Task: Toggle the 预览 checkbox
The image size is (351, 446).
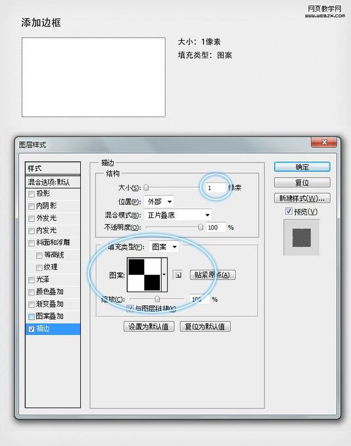Action: 289,211
